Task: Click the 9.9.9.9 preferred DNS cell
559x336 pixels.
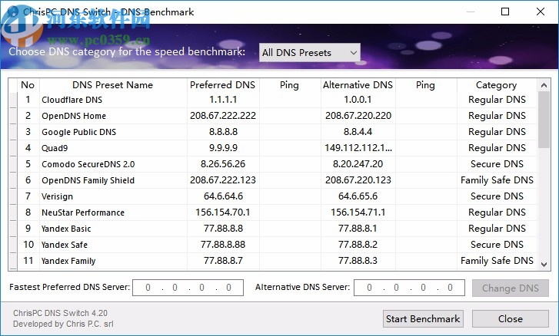Action: [x=223, y=148]
